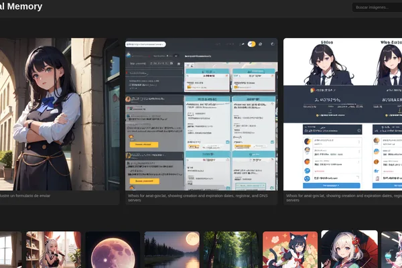
Task: Open the white-haired girl with red umbrella thumbnail
Action: pos(349,249)
